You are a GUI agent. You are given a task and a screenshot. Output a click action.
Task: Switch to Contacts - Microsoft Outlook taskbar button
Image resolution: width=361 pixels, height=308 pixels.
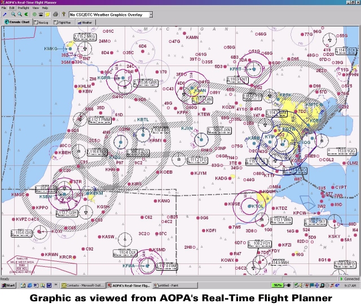pos(83,285)
